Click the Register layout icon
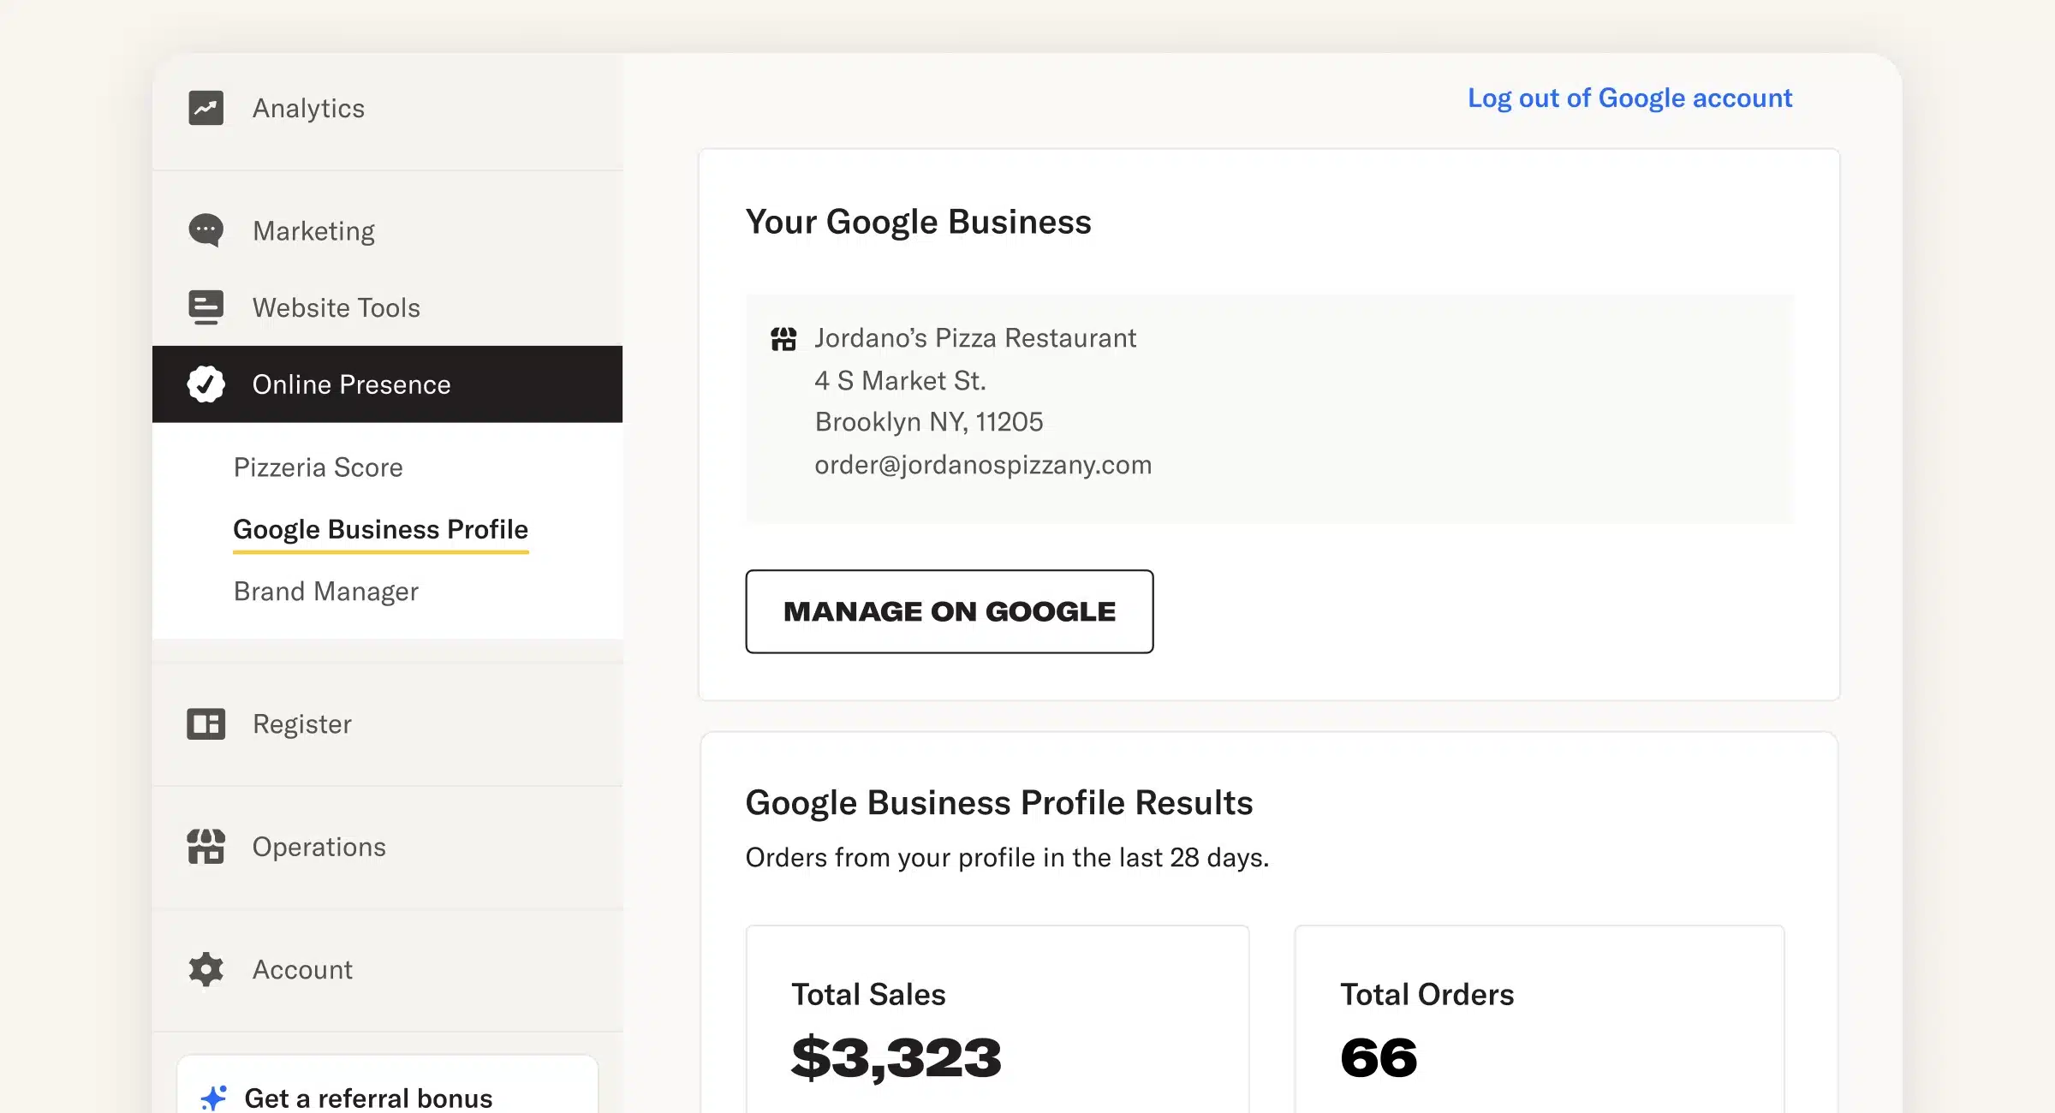 (205, 724)
